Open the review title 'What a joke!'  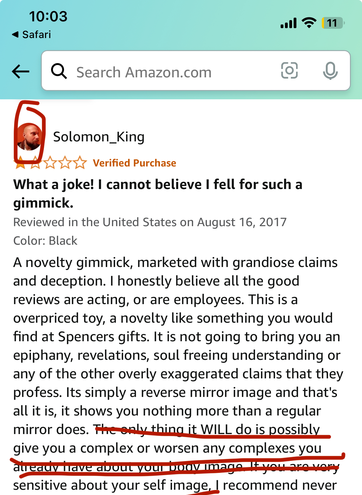click(x=157, y=194)
